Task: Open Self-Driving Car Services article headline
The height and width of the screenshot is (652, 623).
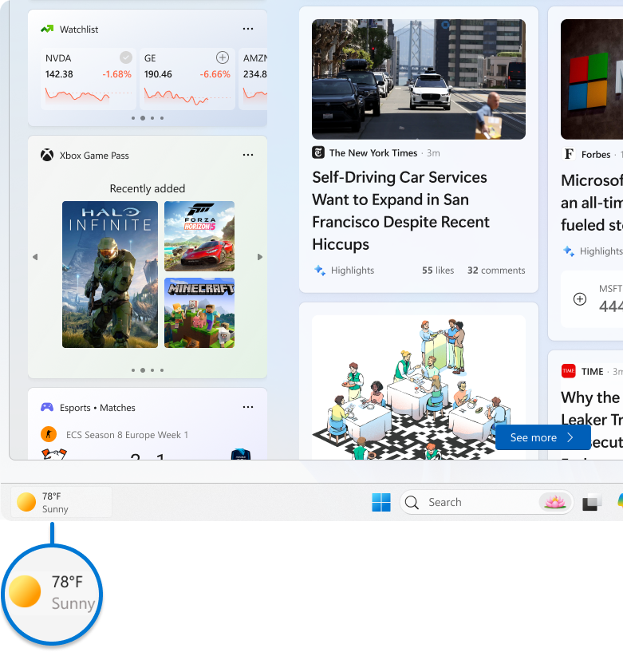Action: (400, 211)
